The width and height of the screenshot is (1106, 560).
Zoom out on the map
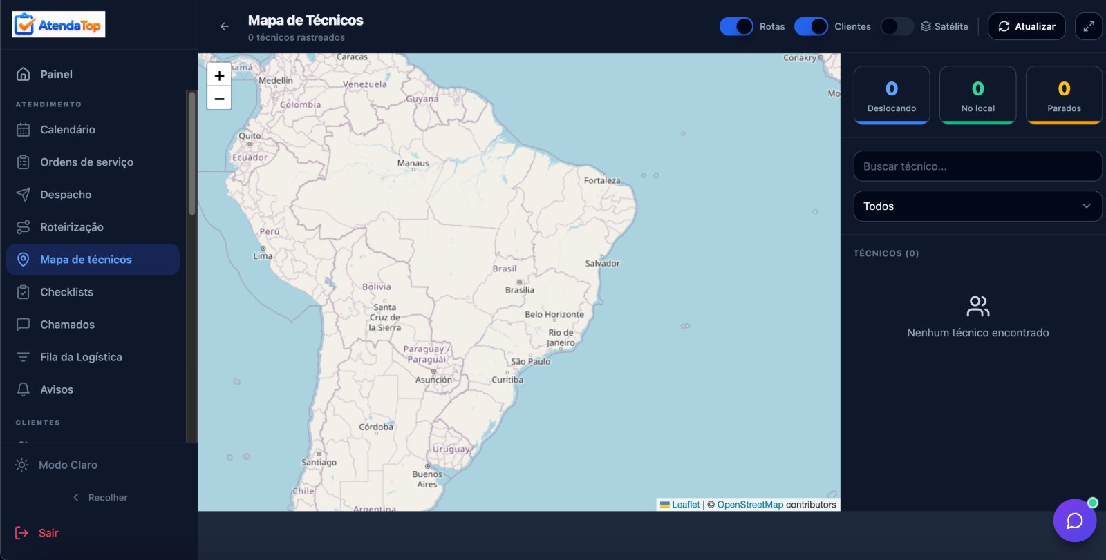coord(219,99)
